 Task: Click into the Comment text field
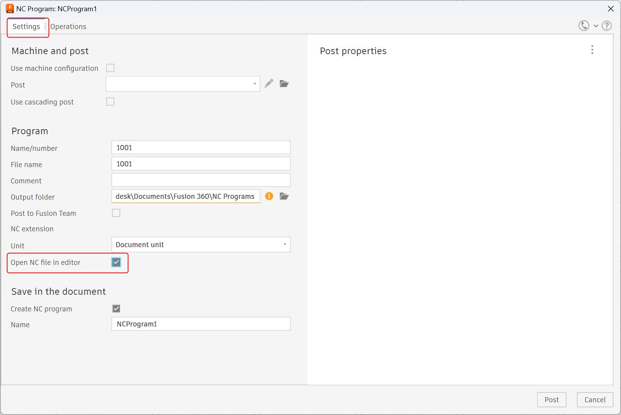201,180
